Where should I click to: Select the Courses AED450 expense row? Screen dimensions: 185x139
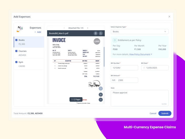[x=29, y=53]
